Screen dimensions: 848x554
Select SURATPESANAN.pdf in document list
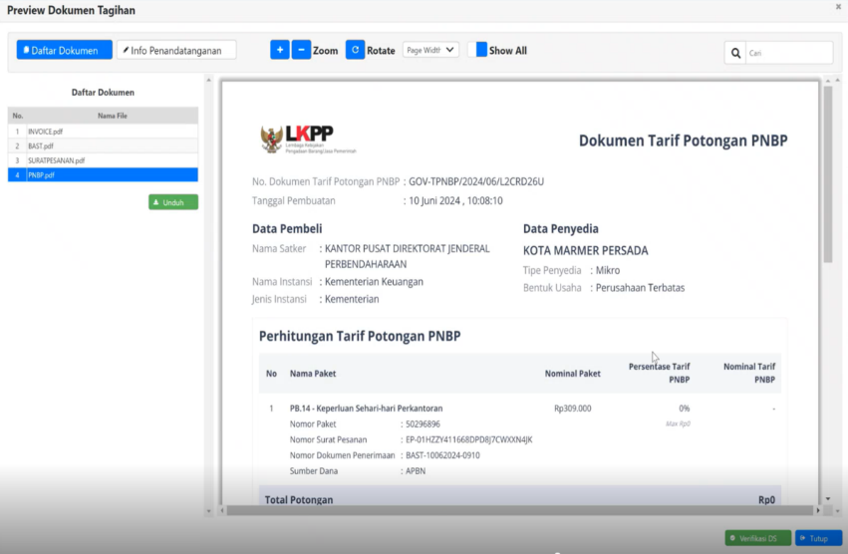56,160
